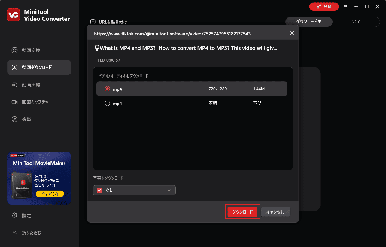
Task: Maximize the application window
Action: point(367,7)
